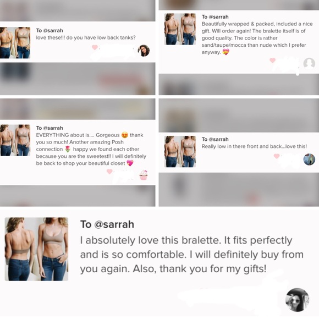Viewport: 319px width, 319px height.
Task: Open gray default profile avatar
Action: click(x=309, y=63)
